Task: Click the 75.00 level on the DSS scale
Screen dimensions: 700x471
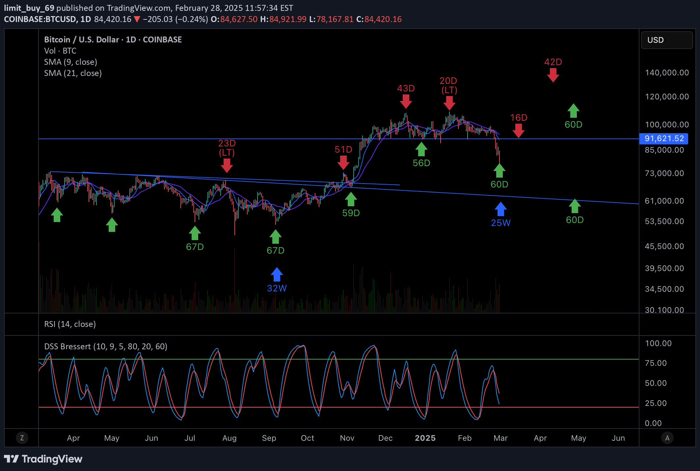Action: (656, 363)
